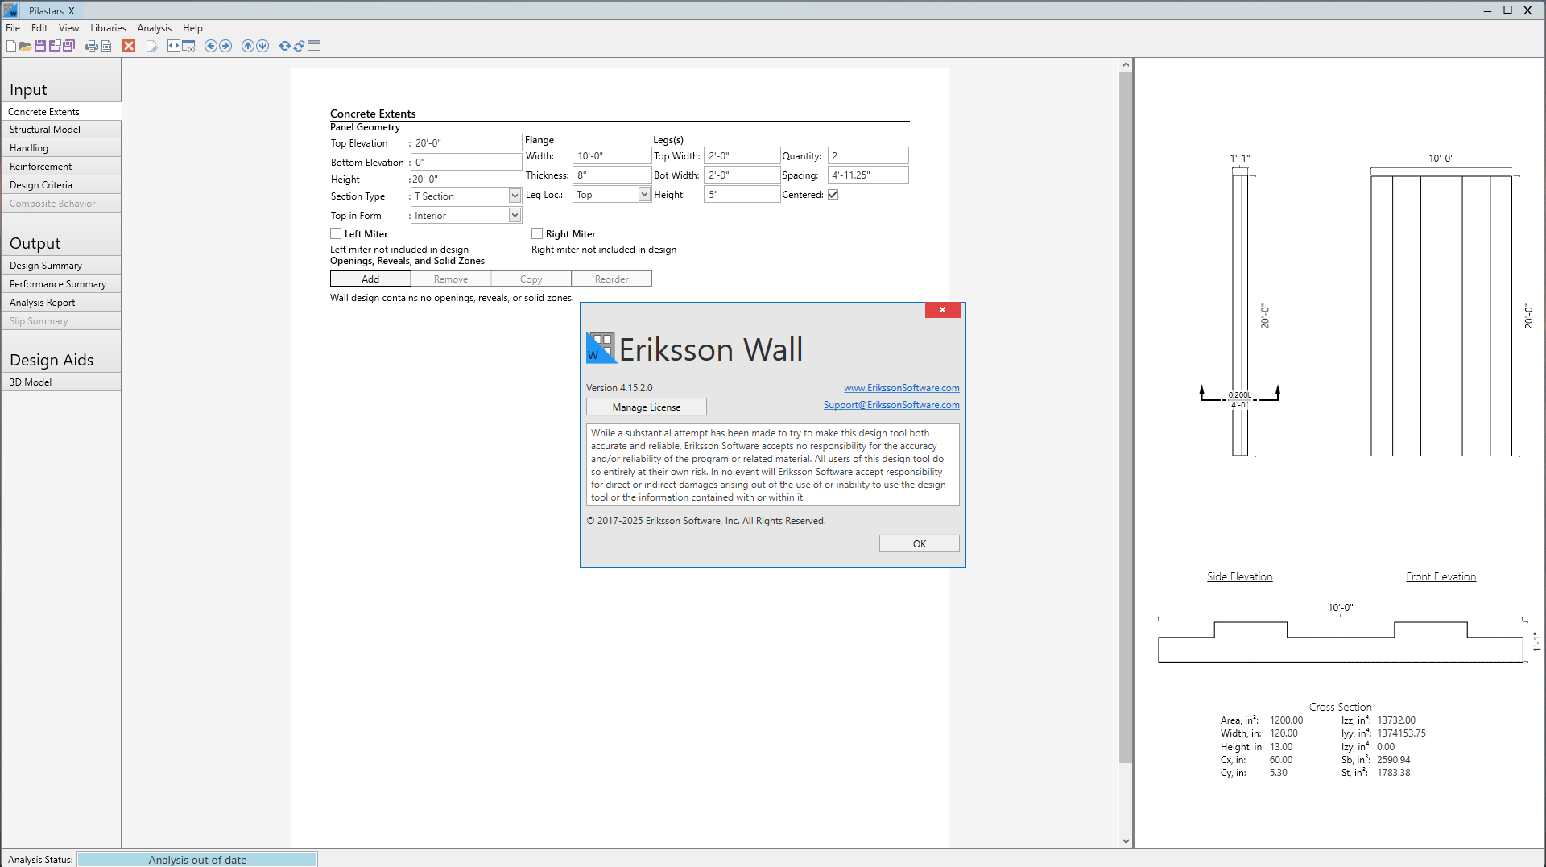Enable the Right Miter checkbox
This screenshot has width=1546, height=867.
point(537,233)
